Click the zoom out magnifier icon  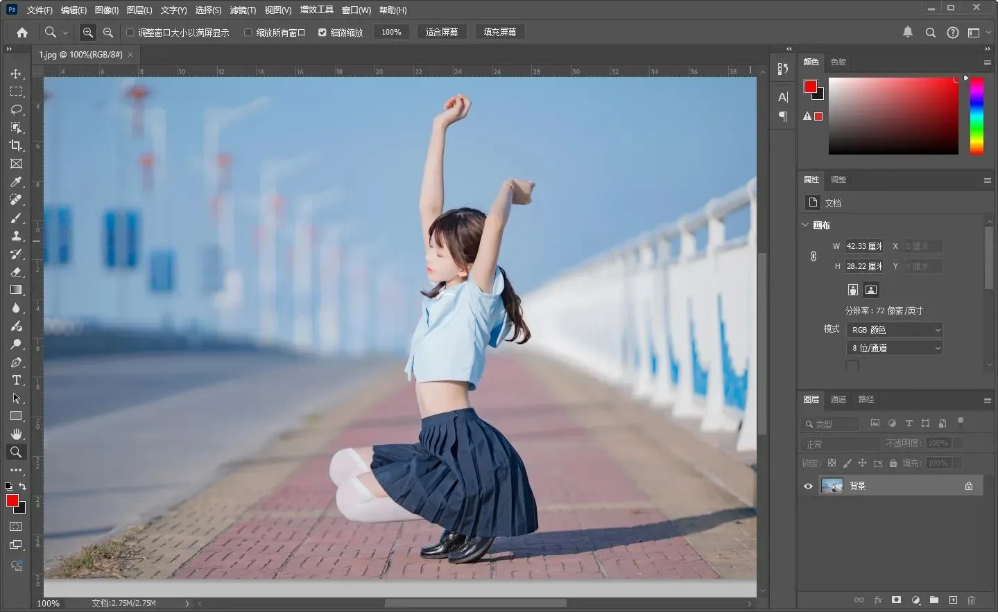108,33
